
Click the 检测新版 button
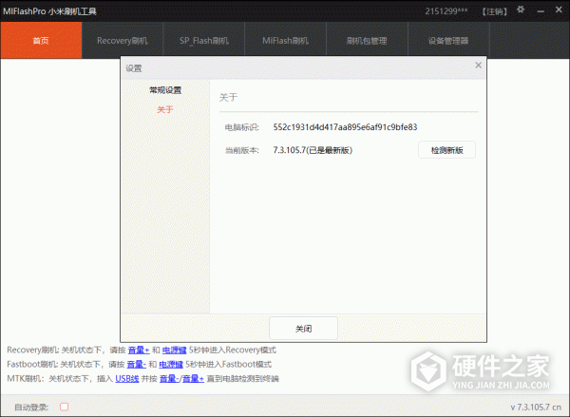(446, 150)
